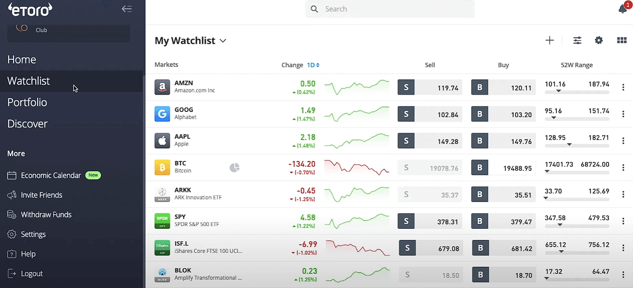Open more options for BTC row
Image resolution: width=633 pixels, height=288 pixels.
pyautogui.click(x=623, y=168)
